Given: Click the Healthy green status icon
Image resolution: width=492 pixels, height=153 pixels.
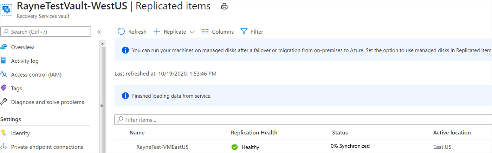Looking at the screenshot, I should (234, 147).
